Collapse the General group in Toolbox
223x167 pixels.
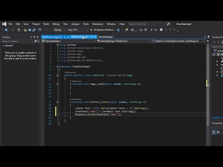tap(4, 45)
